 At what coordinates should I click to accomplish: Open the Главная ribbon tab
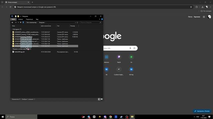[x=20, y=19]
